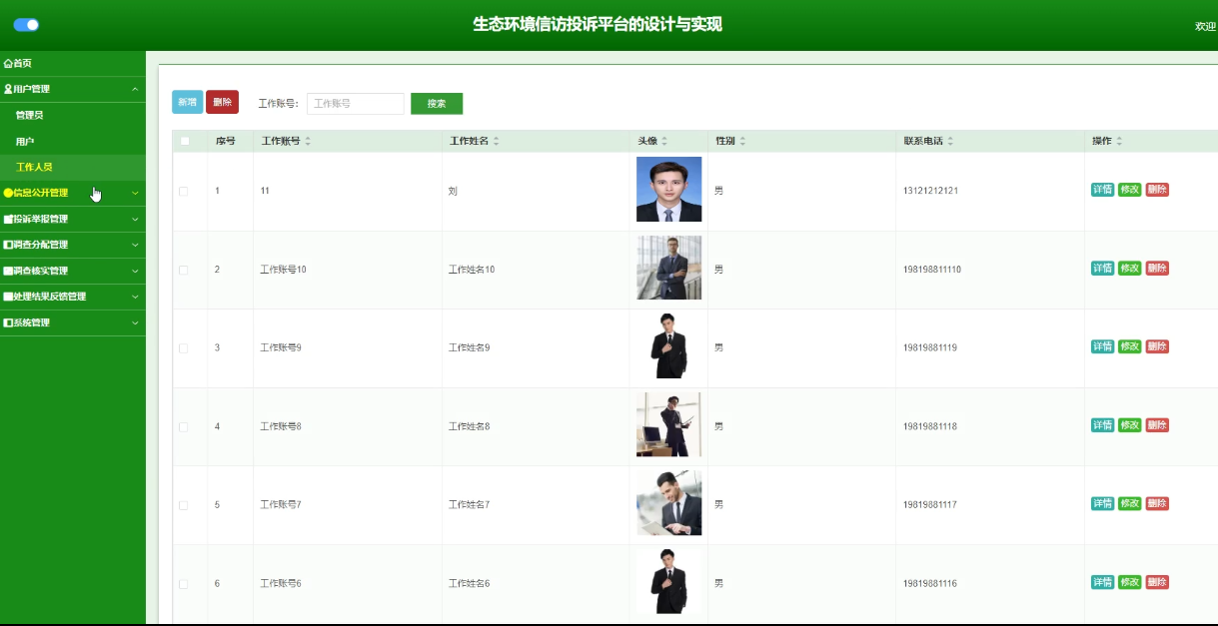Expand the 投诉举报管理 menu chevron
This screenshot has height=626, width=1218.
tap(135, 220)
